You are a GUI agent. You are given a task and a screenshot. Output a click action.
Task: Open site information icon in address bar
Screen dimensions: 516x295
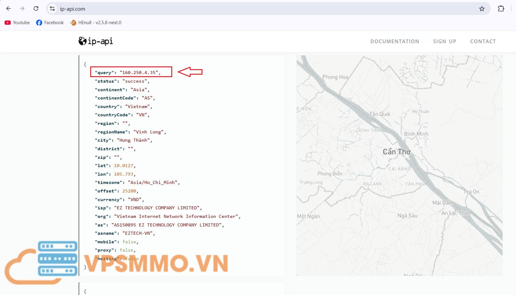coord(53,9)
